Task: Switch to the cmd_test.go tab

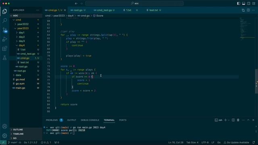Action: [x=104, y=10]
